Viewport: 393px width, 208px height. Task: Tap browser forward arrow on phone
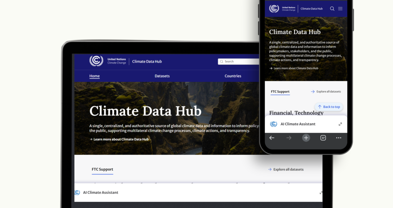click(289, 138)
